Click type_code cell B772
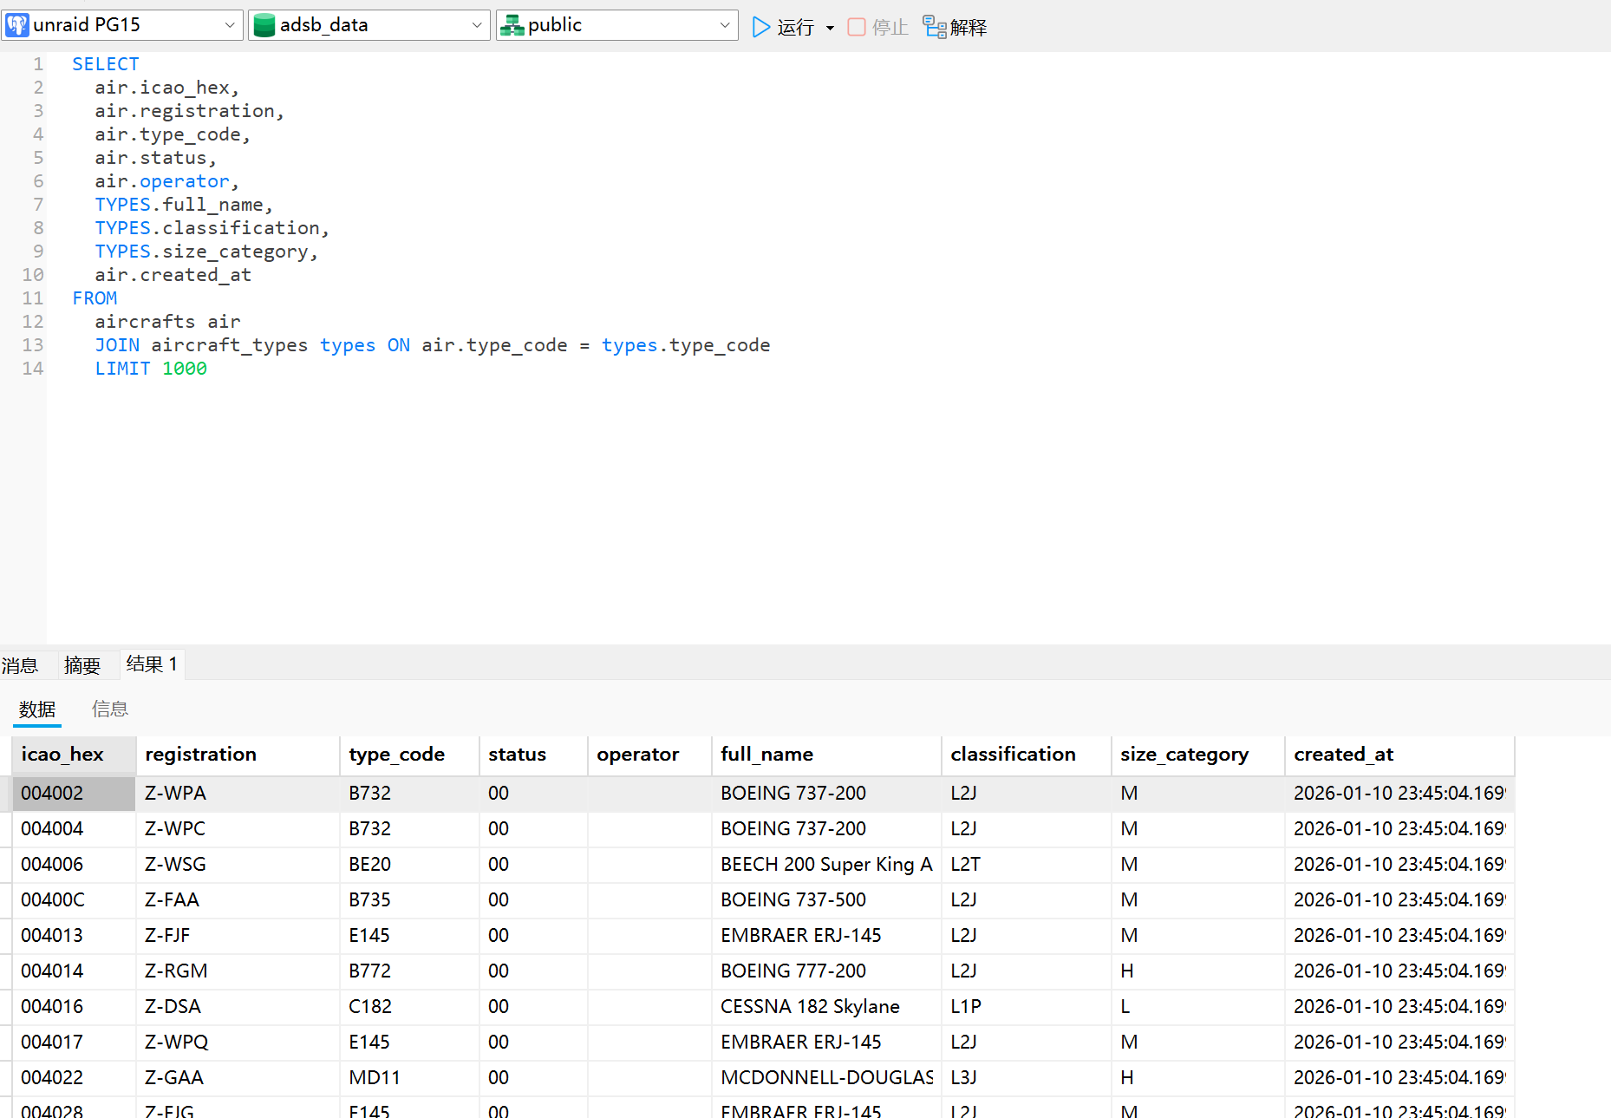Image resolution: width=1611 pixels, height=1118 pixels. point(409,971)
